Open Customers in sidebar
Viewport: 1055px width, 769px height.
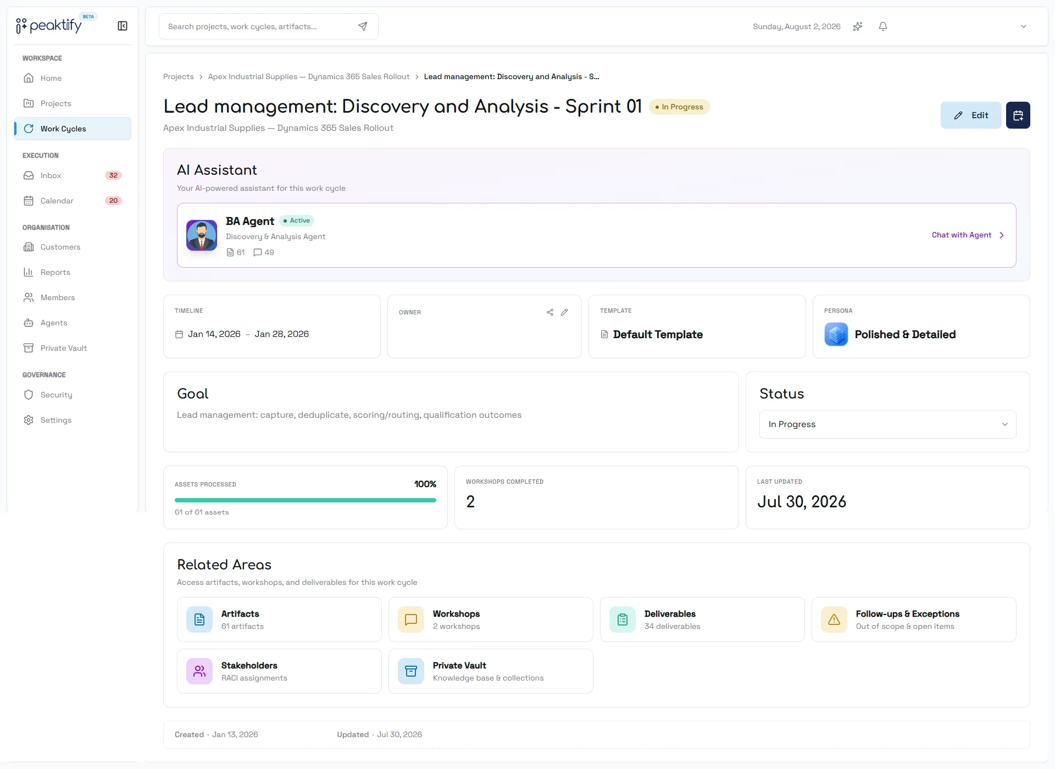coord(73,247)
